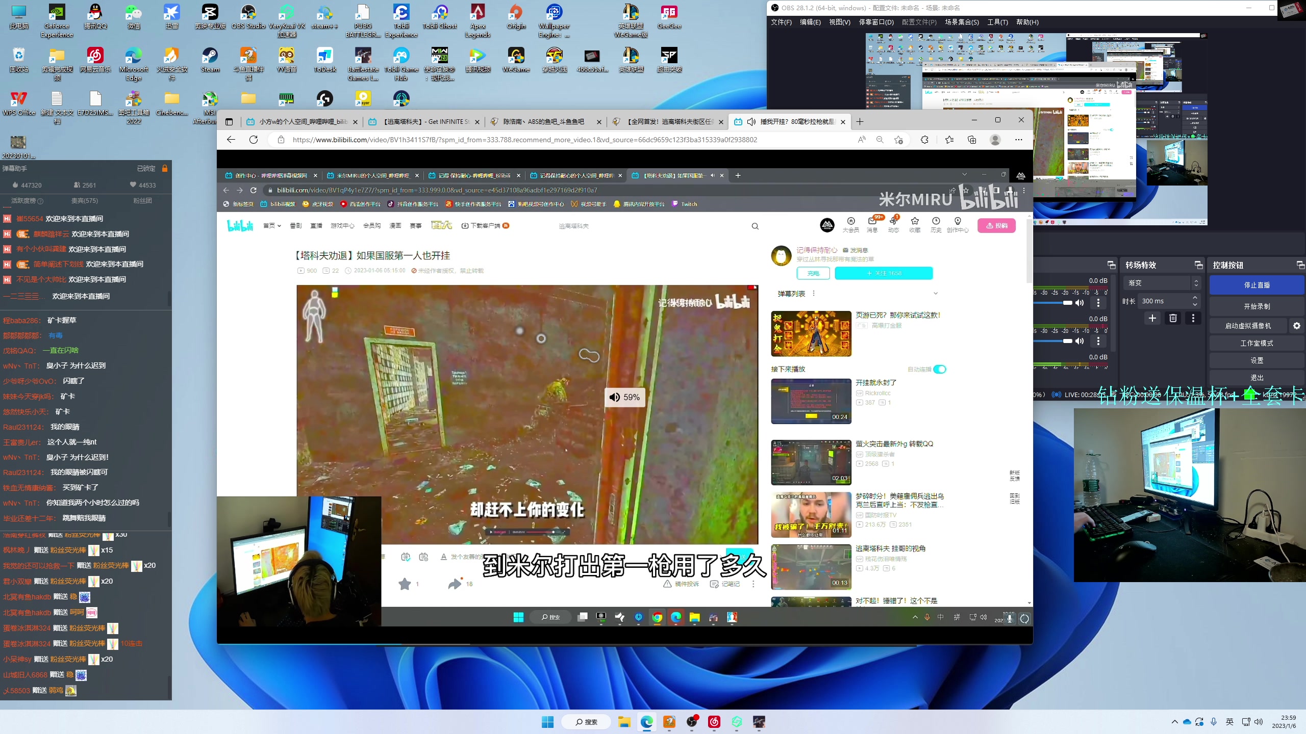
Task: Open the Edge favorites list icon
Action: click(x=949, y=140)
